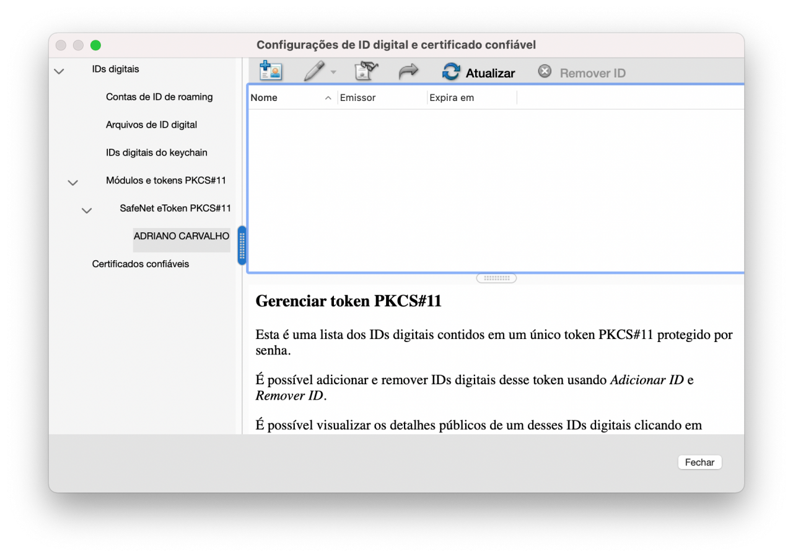
Task: Select SafeNet eToken PKCS#11 item
Action: click(x=175, y=208)
